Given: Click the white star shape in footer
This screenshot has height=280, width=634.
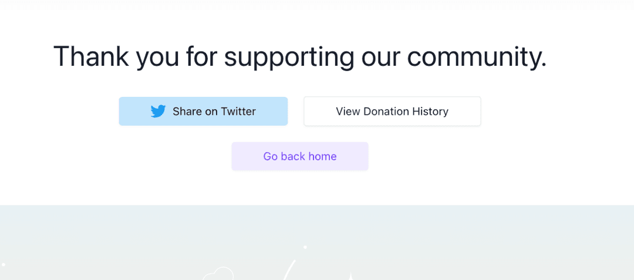Looking at the screenshot, I should [351, 276].
